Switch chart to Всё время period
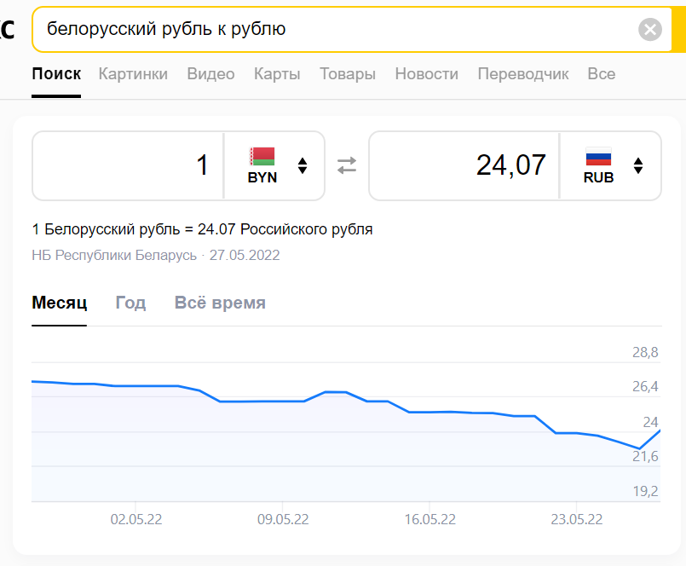 click(220, 303)
